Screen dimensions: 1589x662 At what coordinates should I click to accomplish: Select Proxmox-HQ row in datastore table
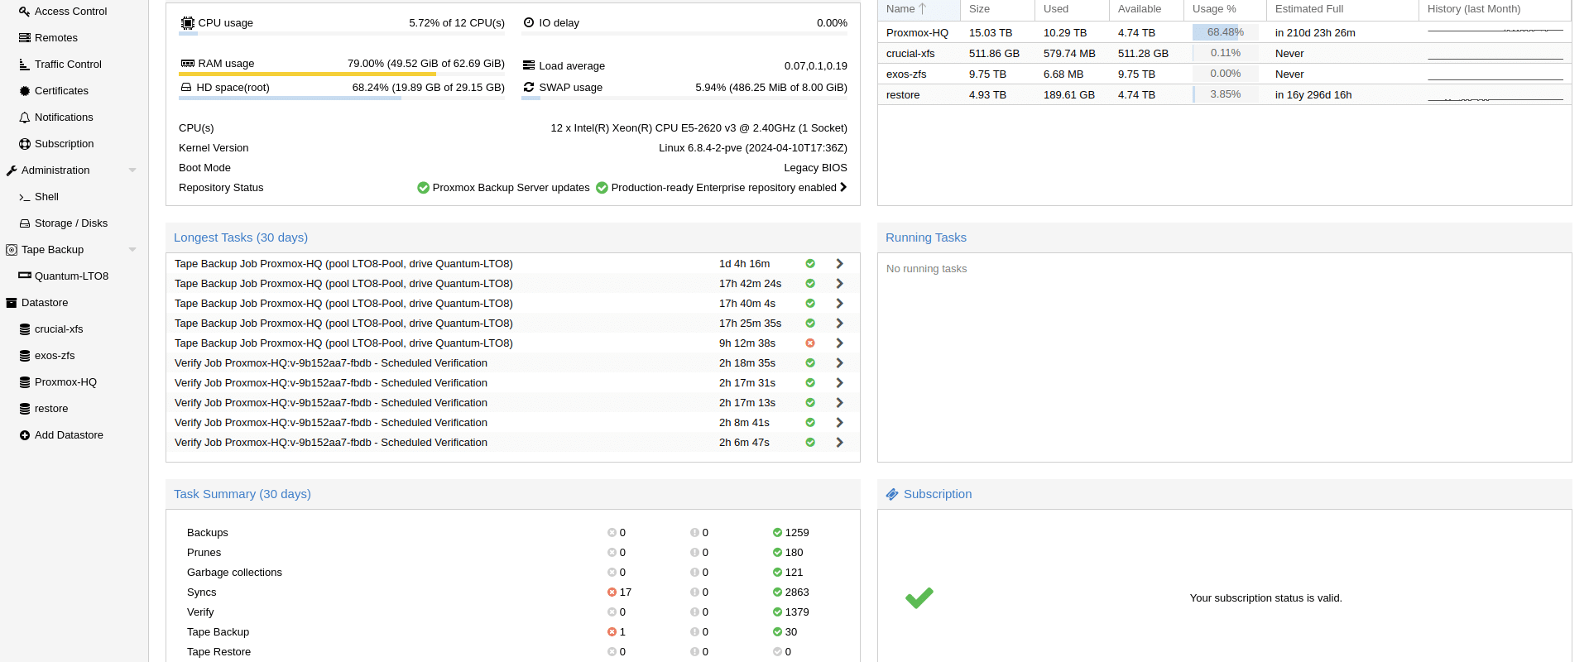[1224, 32]
